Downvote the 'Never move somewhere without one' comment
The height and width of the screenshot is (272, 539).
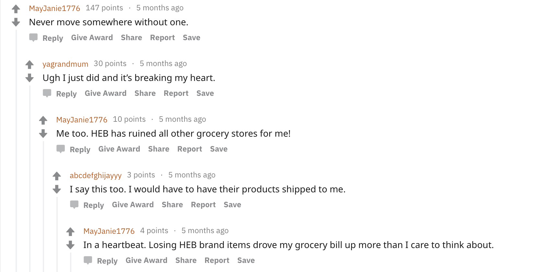tap(16, 22)
